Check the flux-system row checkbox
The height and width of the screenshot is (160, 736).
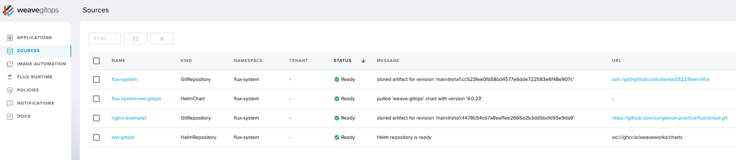[96, 80]
